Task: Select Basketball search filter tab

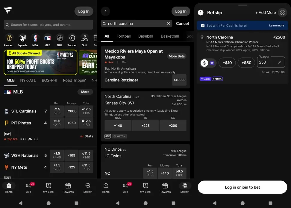Action: pyautogui.click(x=170, y=36)
